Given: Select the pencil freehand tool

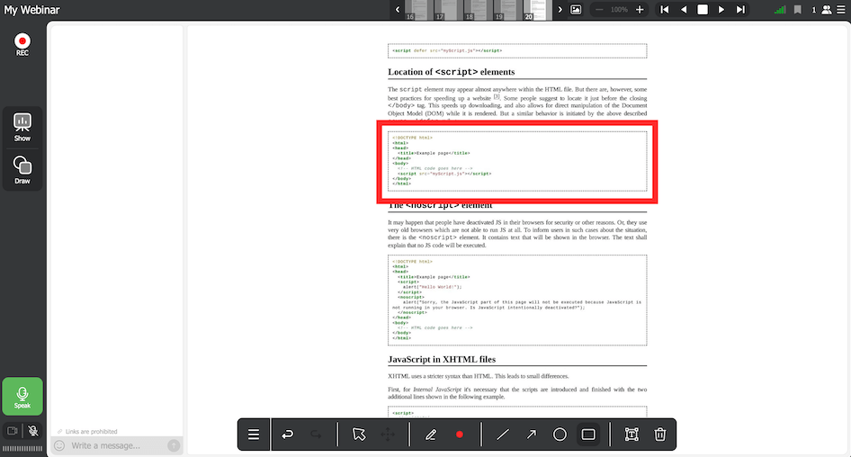Looking at the screenshot, I should click(x=430, y=435).
